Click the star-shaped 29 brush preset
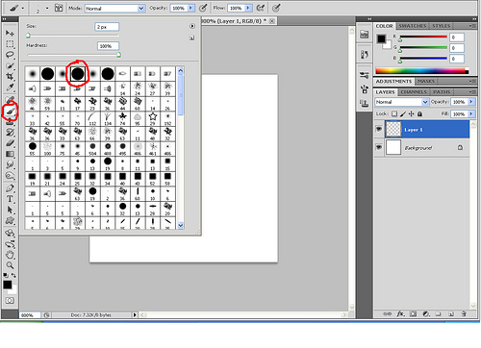This screenshot has width=481, height=348. pyautogui.click(x=153, y=118)
